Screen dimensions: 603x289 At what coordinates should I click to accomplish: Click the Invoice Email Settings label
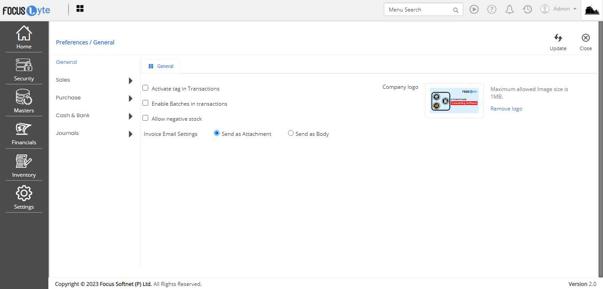(x=170, y=134)
